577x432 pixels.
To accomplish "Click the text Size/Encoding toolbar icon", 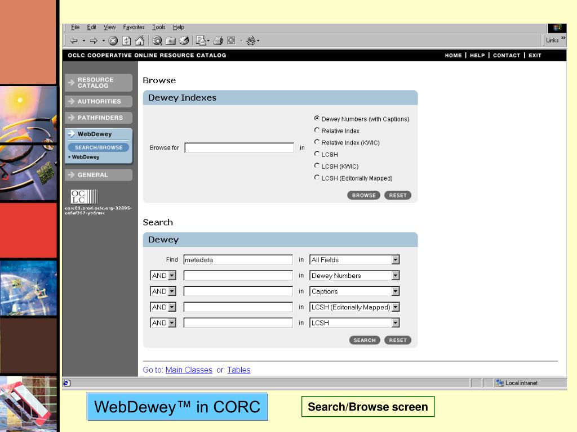I will pyautogui.click(x=251, y=40).
